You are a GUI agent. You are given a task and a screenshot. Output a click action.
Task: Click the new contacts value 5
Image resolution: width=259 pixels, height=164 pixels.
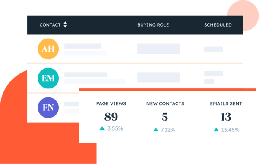click(165, 117)
